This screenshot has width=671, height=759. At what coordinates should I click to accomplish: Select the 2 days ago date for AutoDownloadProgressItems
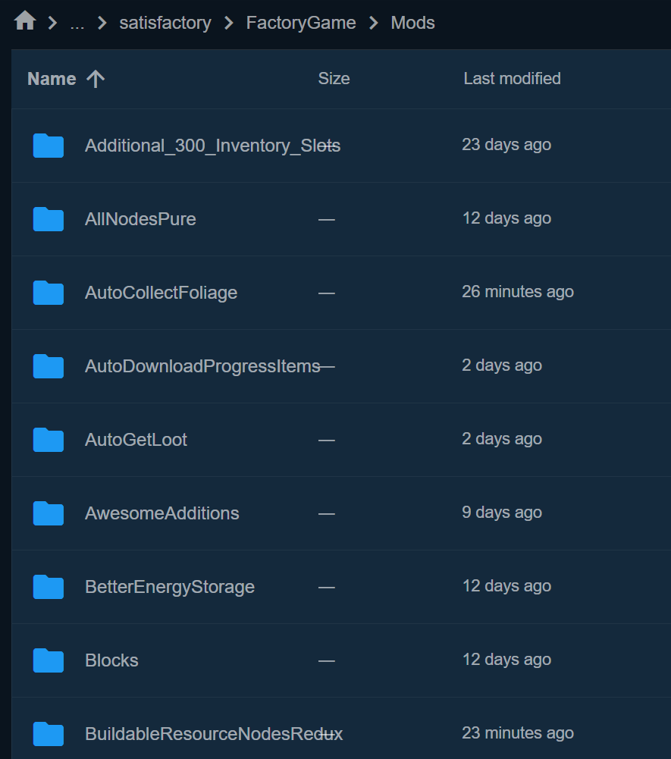[502, 365]
